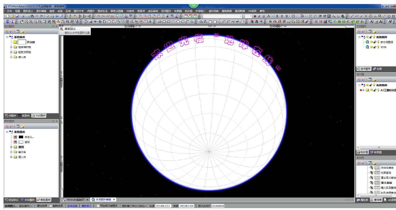Click the Print icon in top toolbar
Viewport: 396px width, 210px height.
click(x=52, y=16)
